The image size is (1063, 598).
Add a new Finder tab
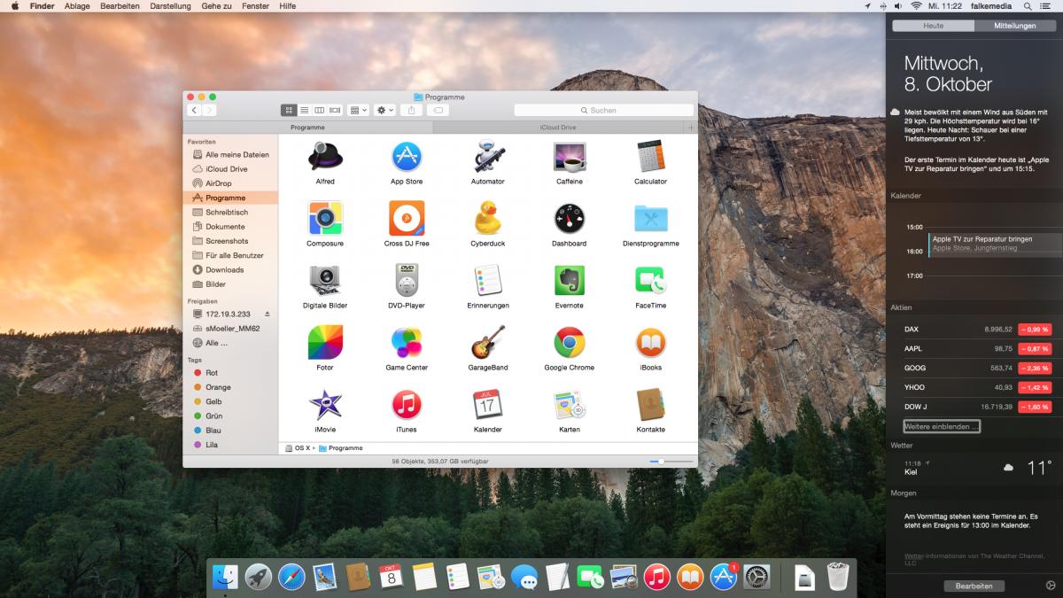click(691, 128)
